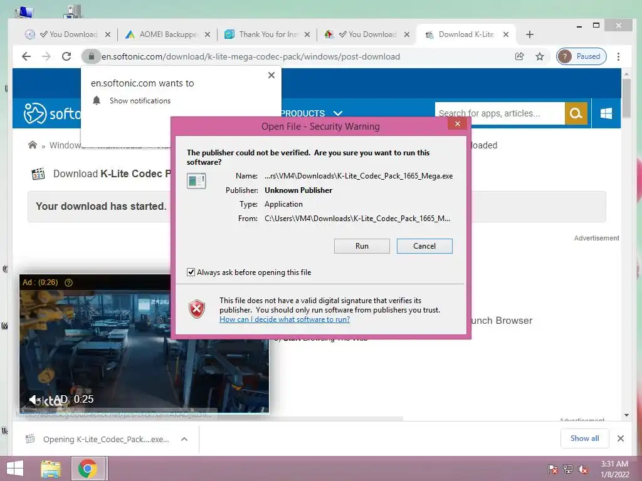This screenshot has width=642, height=481.
Task: Close the Download K-Lite tab
Action: click(506, 34)
